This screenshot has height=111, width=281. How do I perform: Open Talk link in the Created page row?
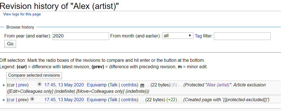pos(113,100)
